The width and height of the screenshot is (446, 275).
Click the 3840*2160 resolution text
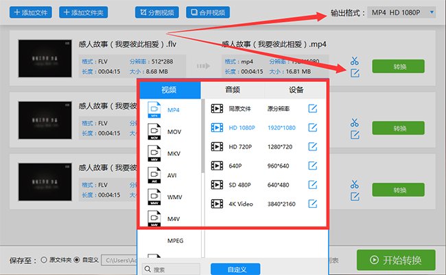point(281,204)
